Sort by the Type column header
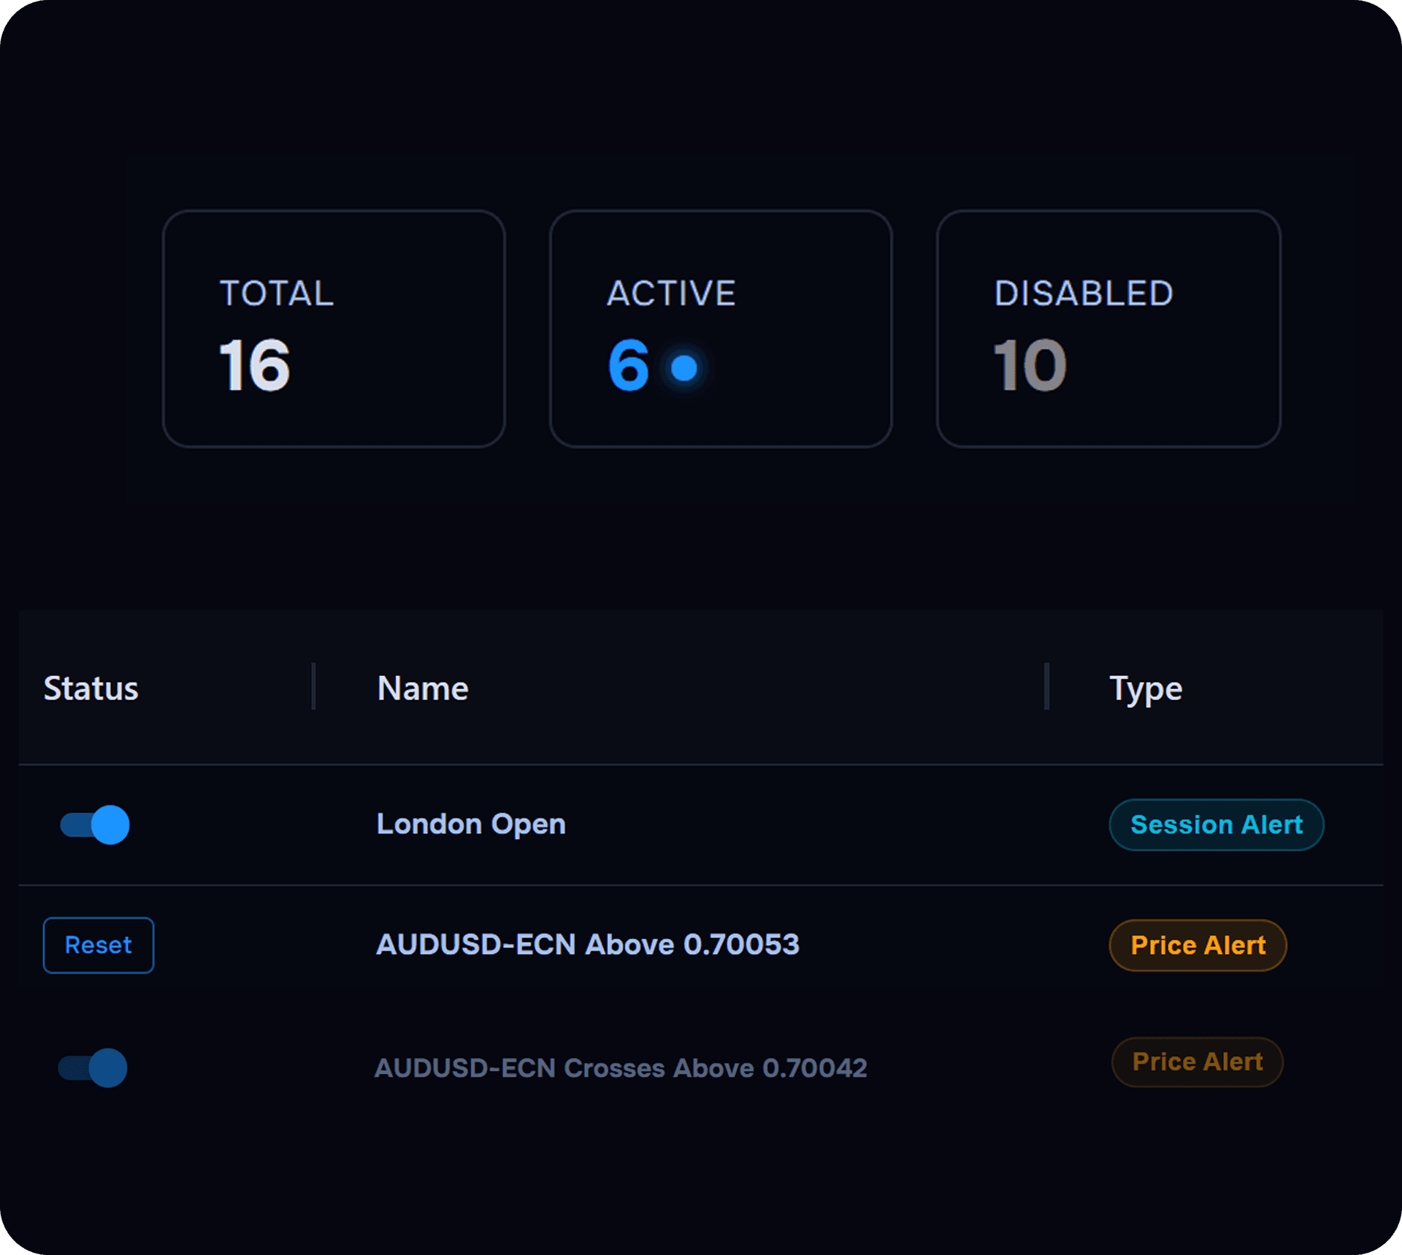 1146,690
